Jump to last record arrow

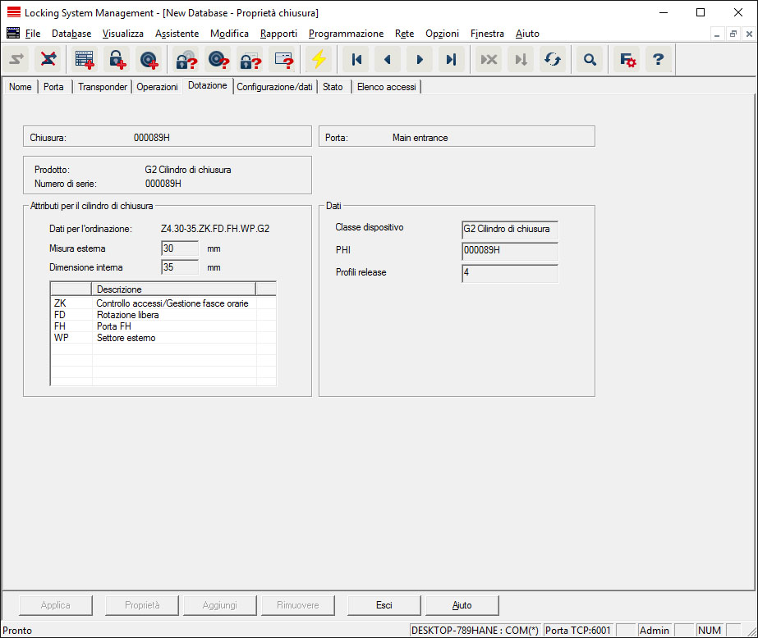tap(451, 60)
